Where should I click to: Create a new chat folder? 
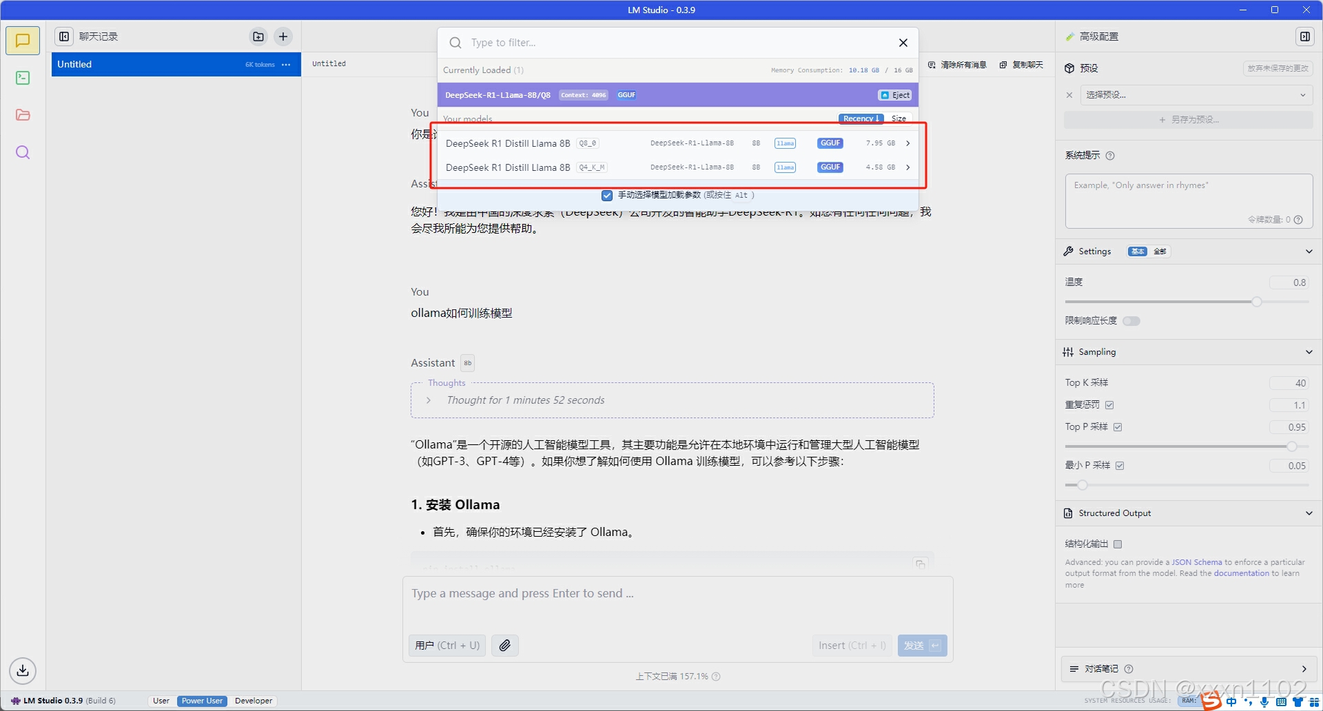258,37
